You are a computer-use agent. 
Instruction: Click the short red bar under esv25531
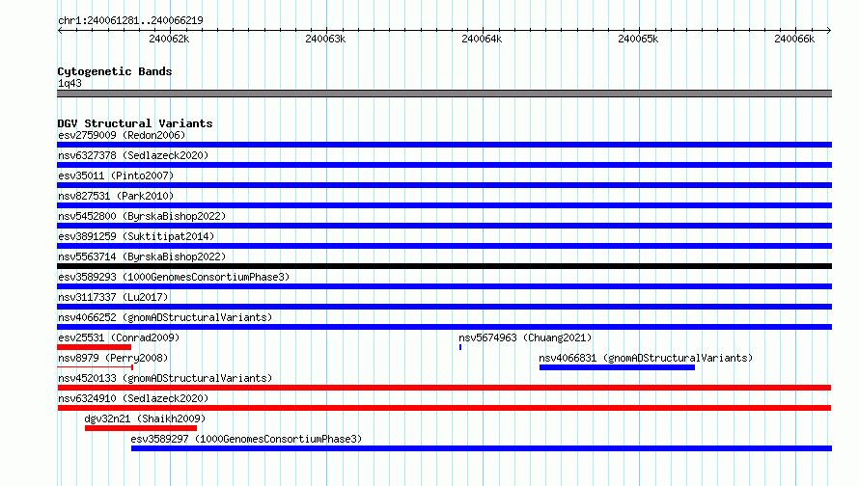click(95, 347)
